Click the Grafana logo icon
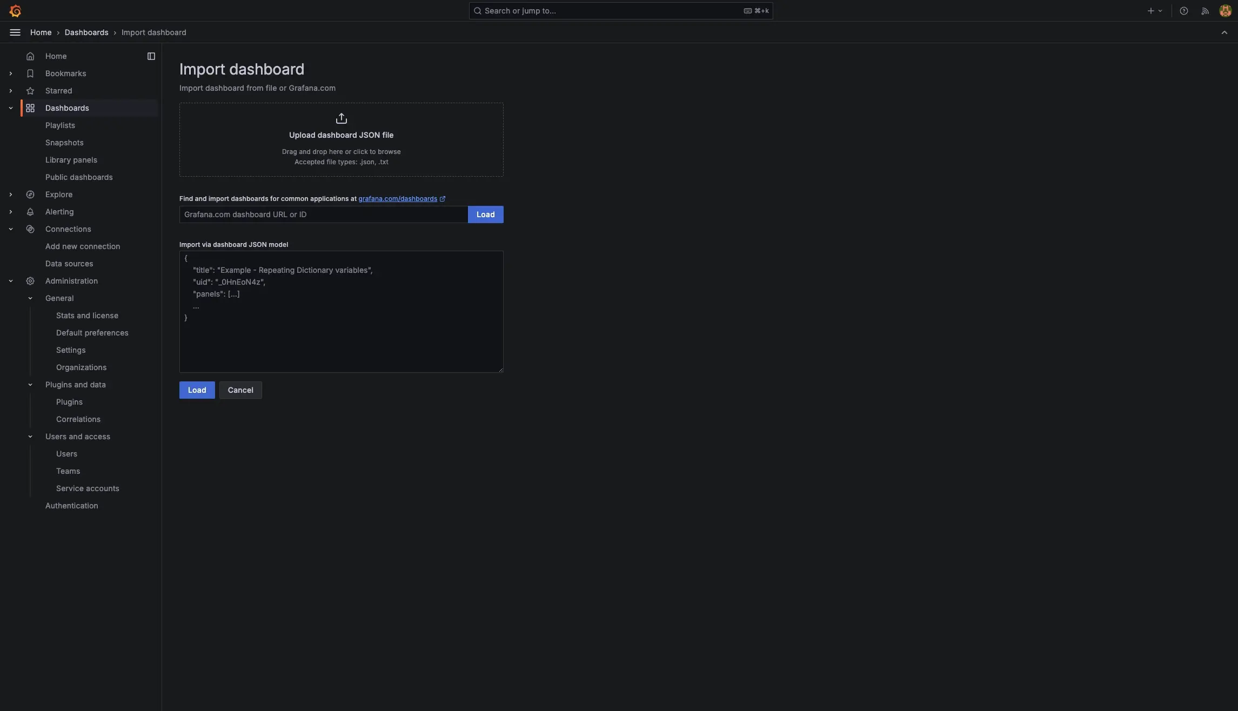 [15, 11]
